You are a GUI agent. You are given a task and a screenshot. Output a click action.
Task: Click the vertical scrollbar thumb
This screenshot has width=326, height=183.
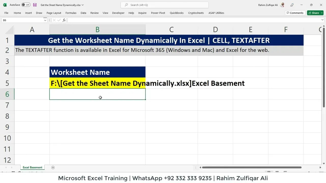(x=324, y=68)
